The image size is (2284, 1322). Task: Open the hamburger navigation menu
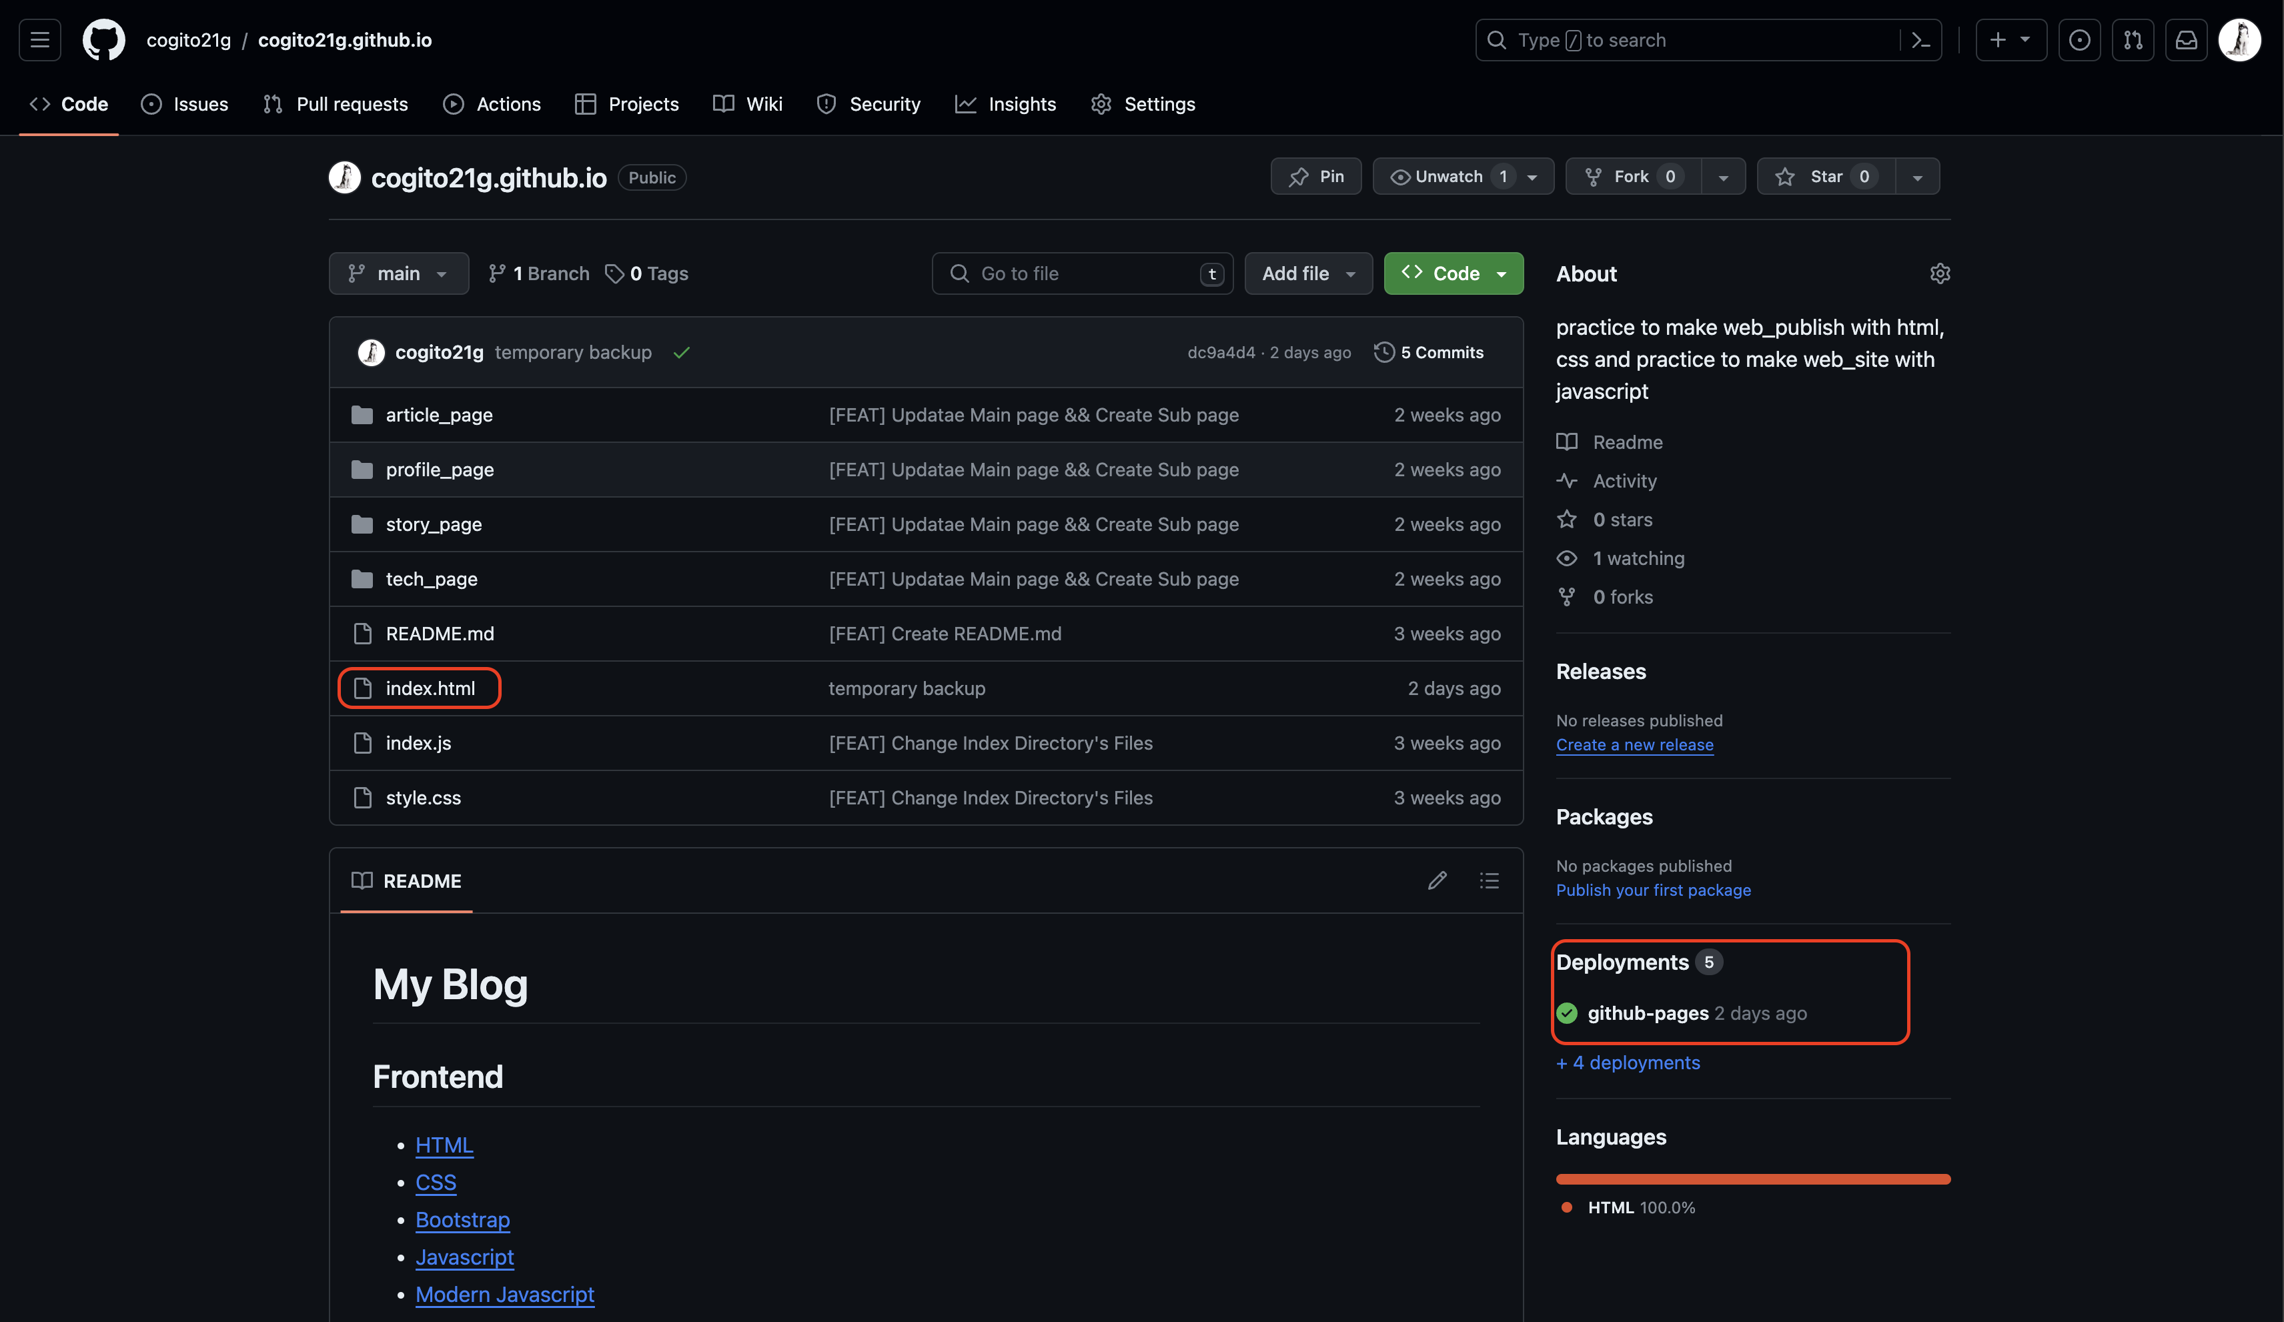[x=40, y=40]
